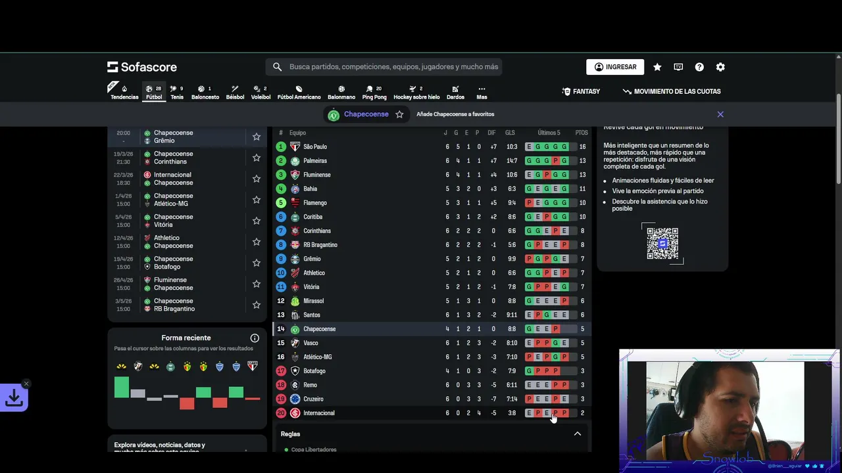Click the Sofascore logo
Viewport: 842px width, 473px height.
pos(142,67)
